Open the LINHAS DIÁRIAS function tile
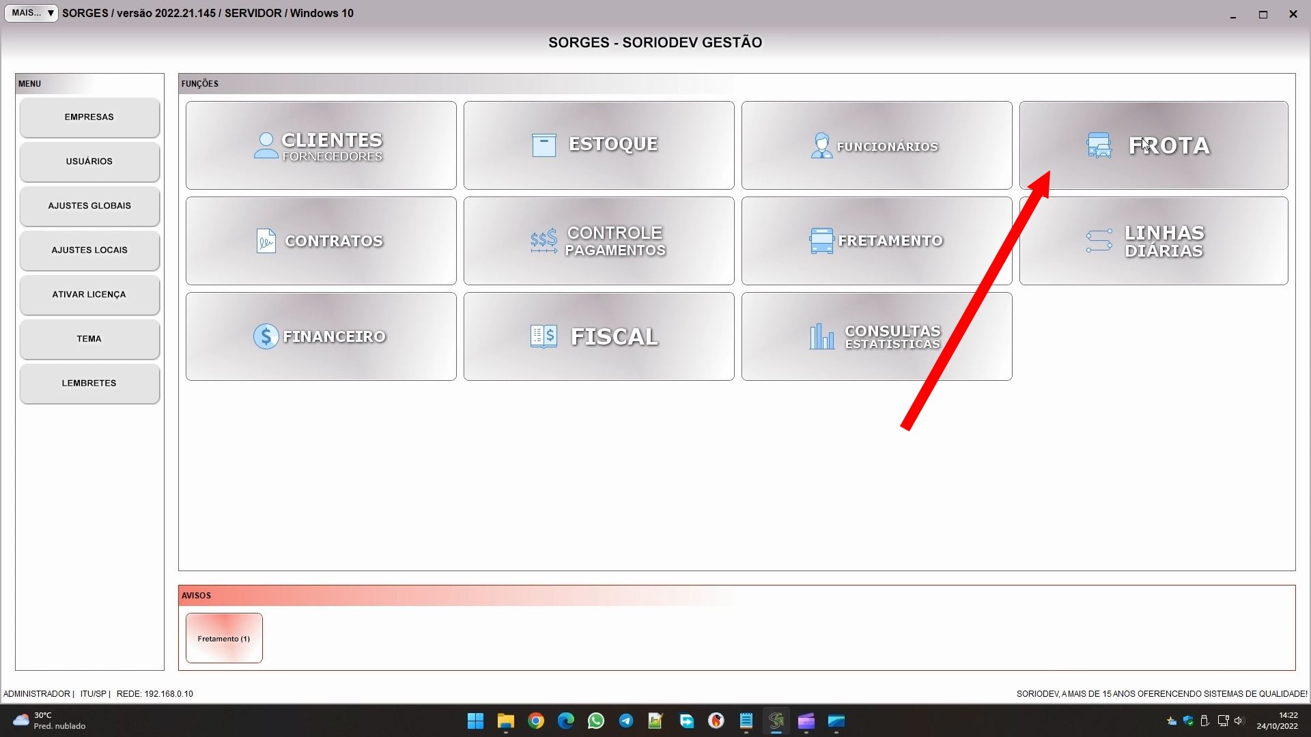Viewport: 1311px width, 737px height. [x=1154, y=241]
